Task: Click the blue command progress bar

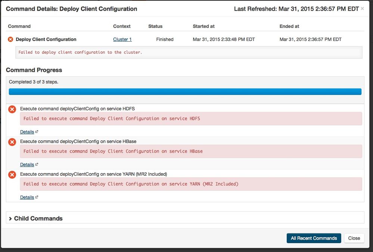Action: (x=185, y=92)
